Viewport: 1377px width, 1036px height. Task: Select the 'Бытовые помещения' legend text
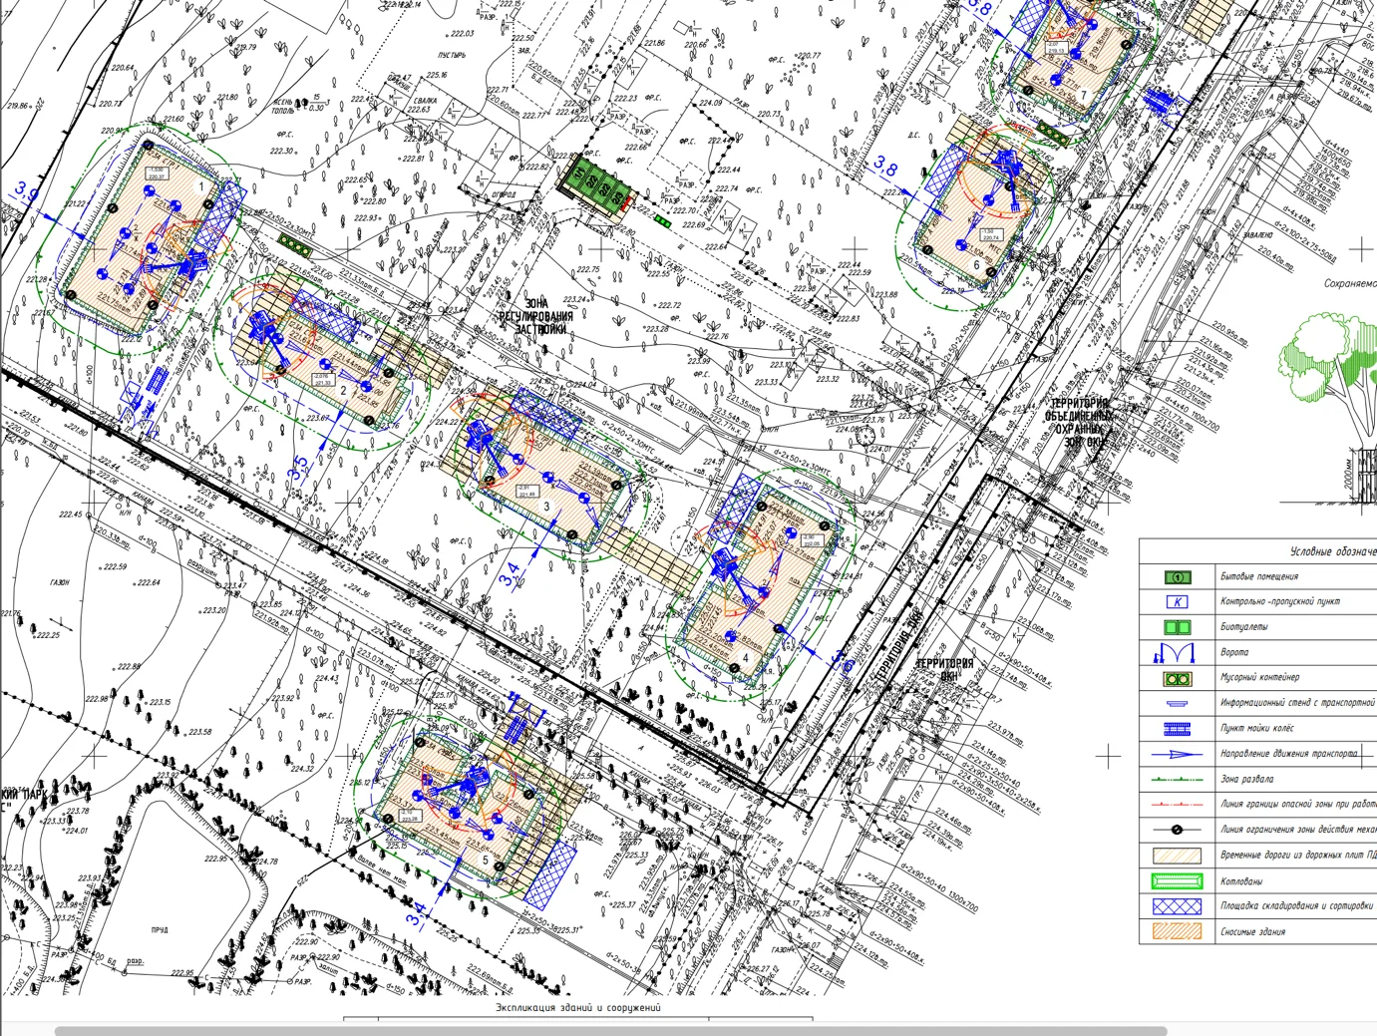[1259, 577]
